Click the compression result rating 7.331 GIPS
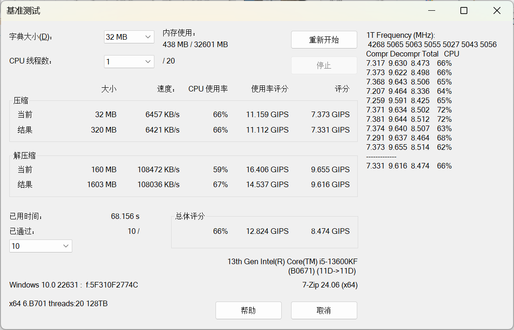 (x=330, y=130)
